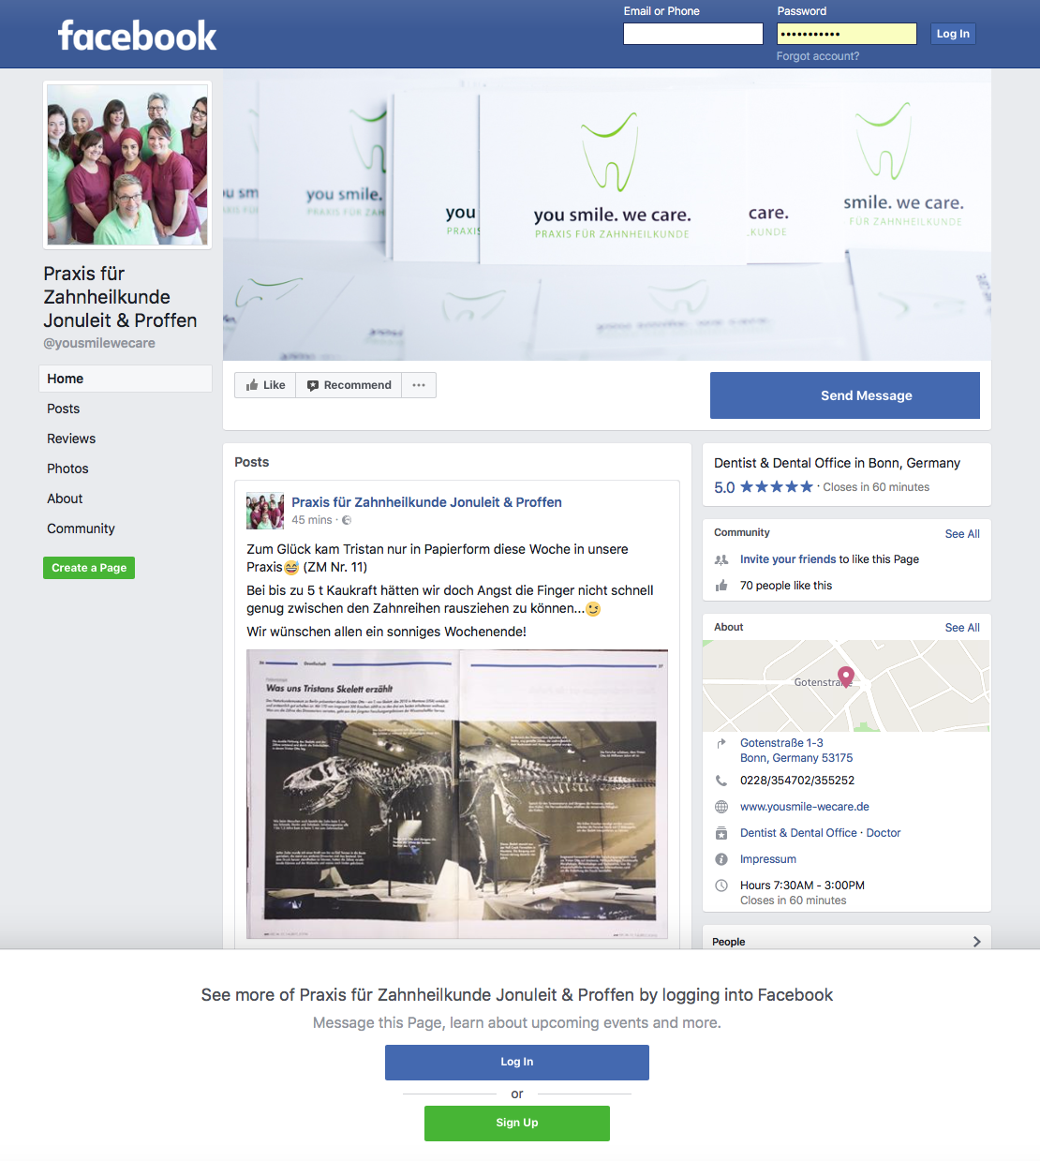Click the Gotenstraße 1-3 address link
Viewport: 1040px width, 1161px height.
pos(796,751)
